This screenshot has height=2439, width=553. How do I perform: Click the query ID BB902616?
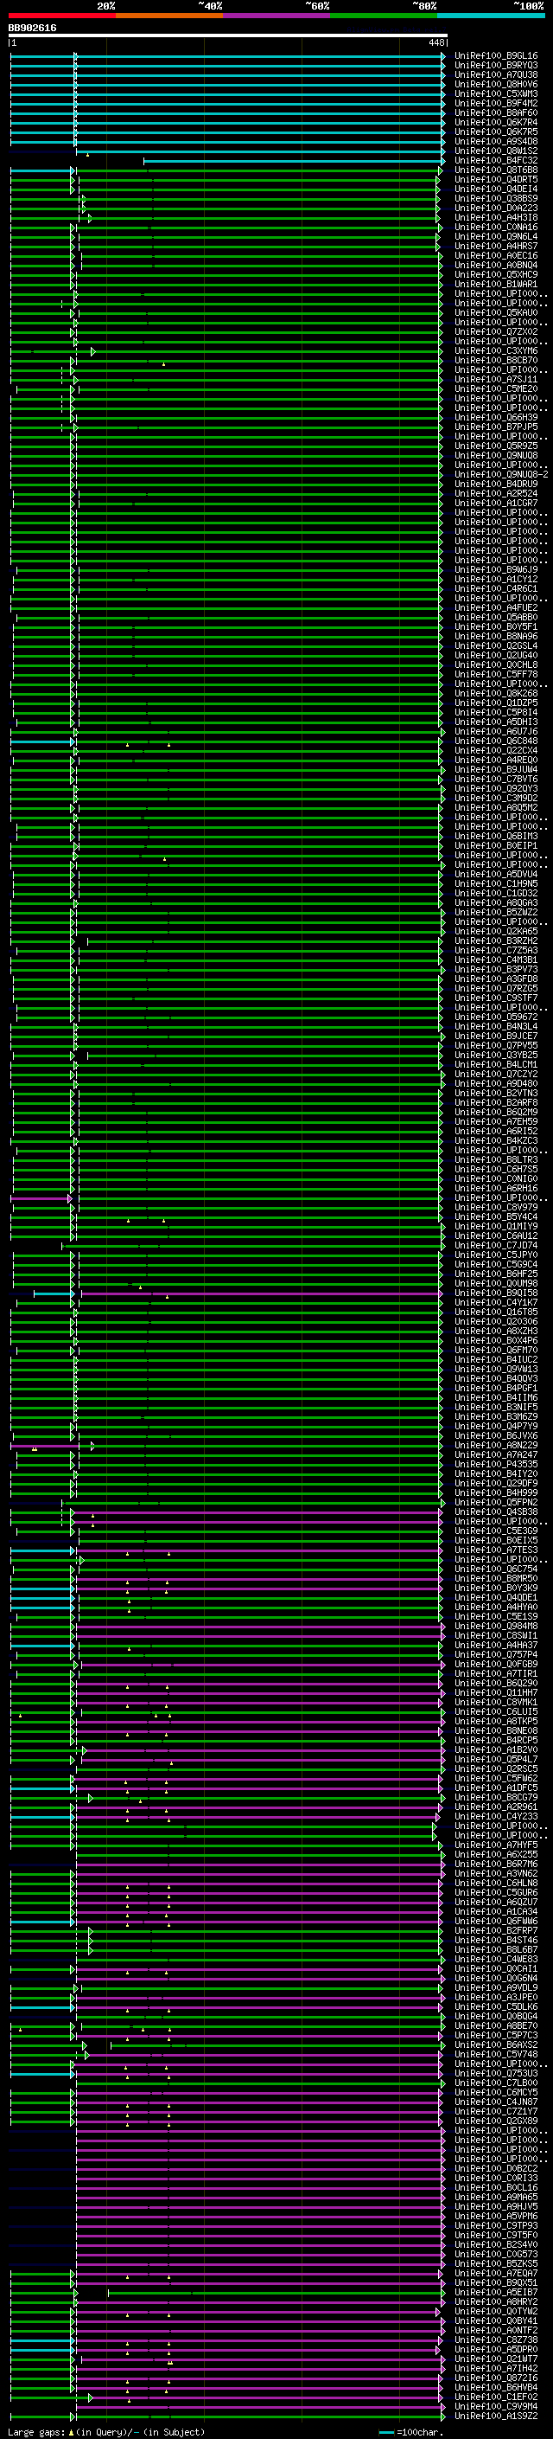[32, 29]
